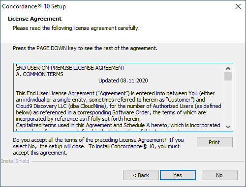Click the license scrollbar up arrow

click(228, 68)
